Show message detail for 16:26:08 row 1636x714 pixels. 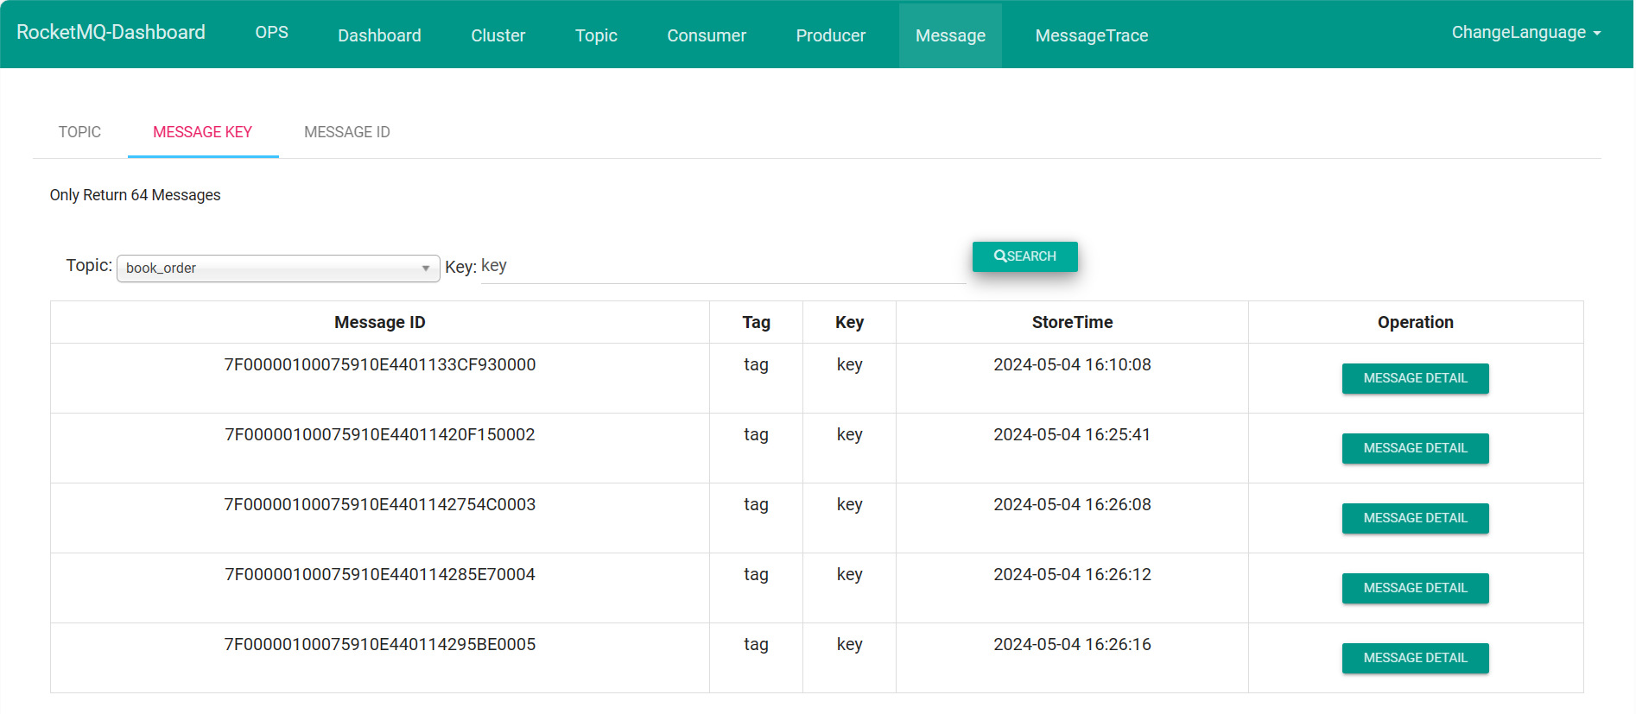(1414, 518)
